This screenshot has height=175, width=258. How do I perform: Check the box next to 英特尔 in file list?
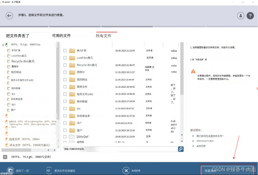pos(65,72)
